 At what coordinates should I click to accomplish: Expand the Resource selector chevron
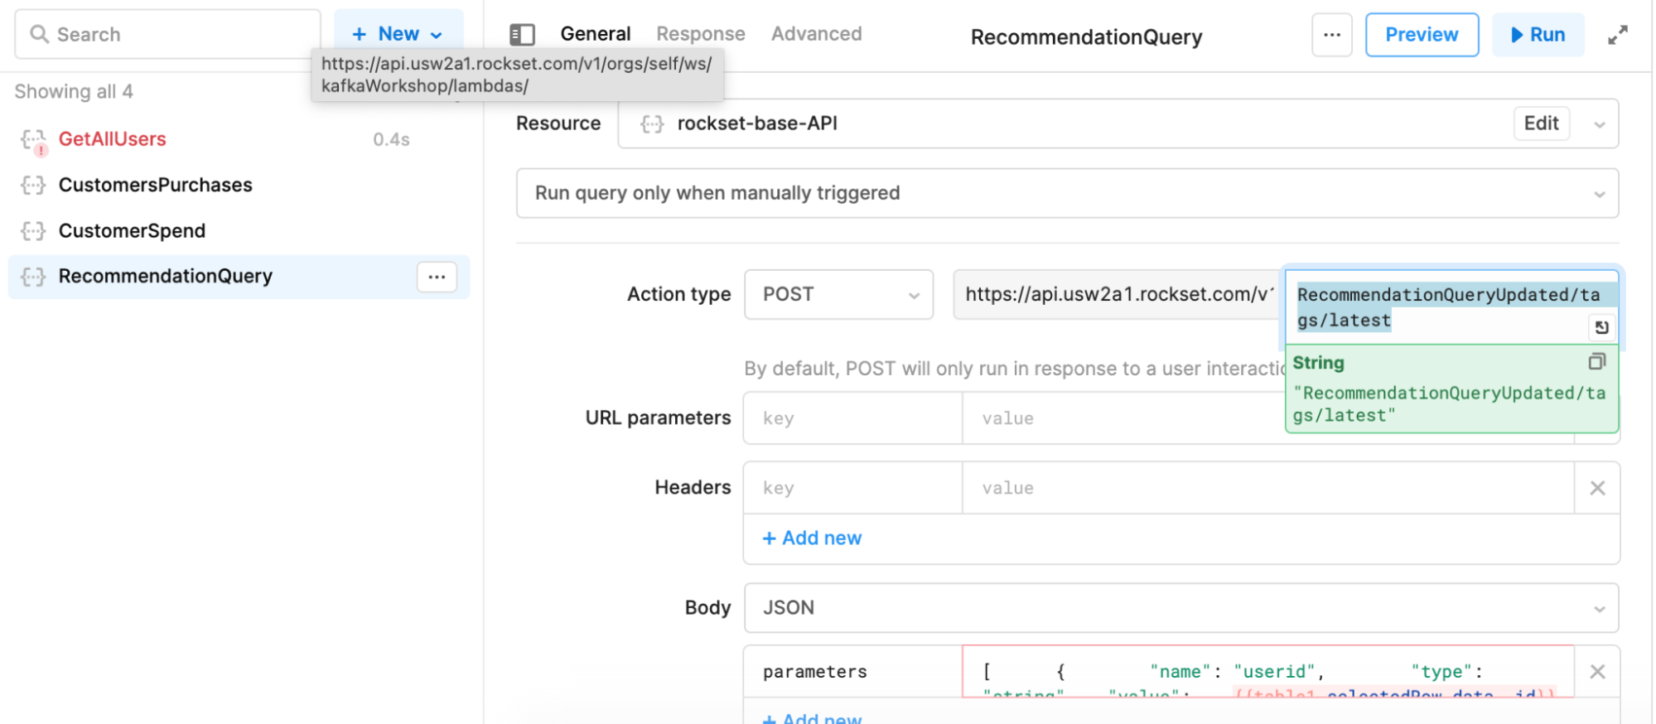click(x=1599, y=124)
